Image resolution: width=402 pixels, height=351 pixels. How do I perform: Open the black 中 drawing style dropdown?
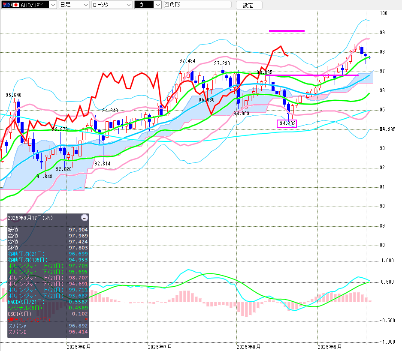pyautogui.click(x=148, y=5)
